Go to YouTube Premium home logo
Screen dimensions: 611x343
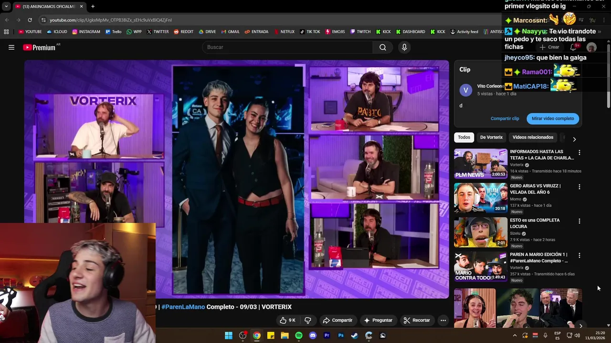tap(39, 47)
